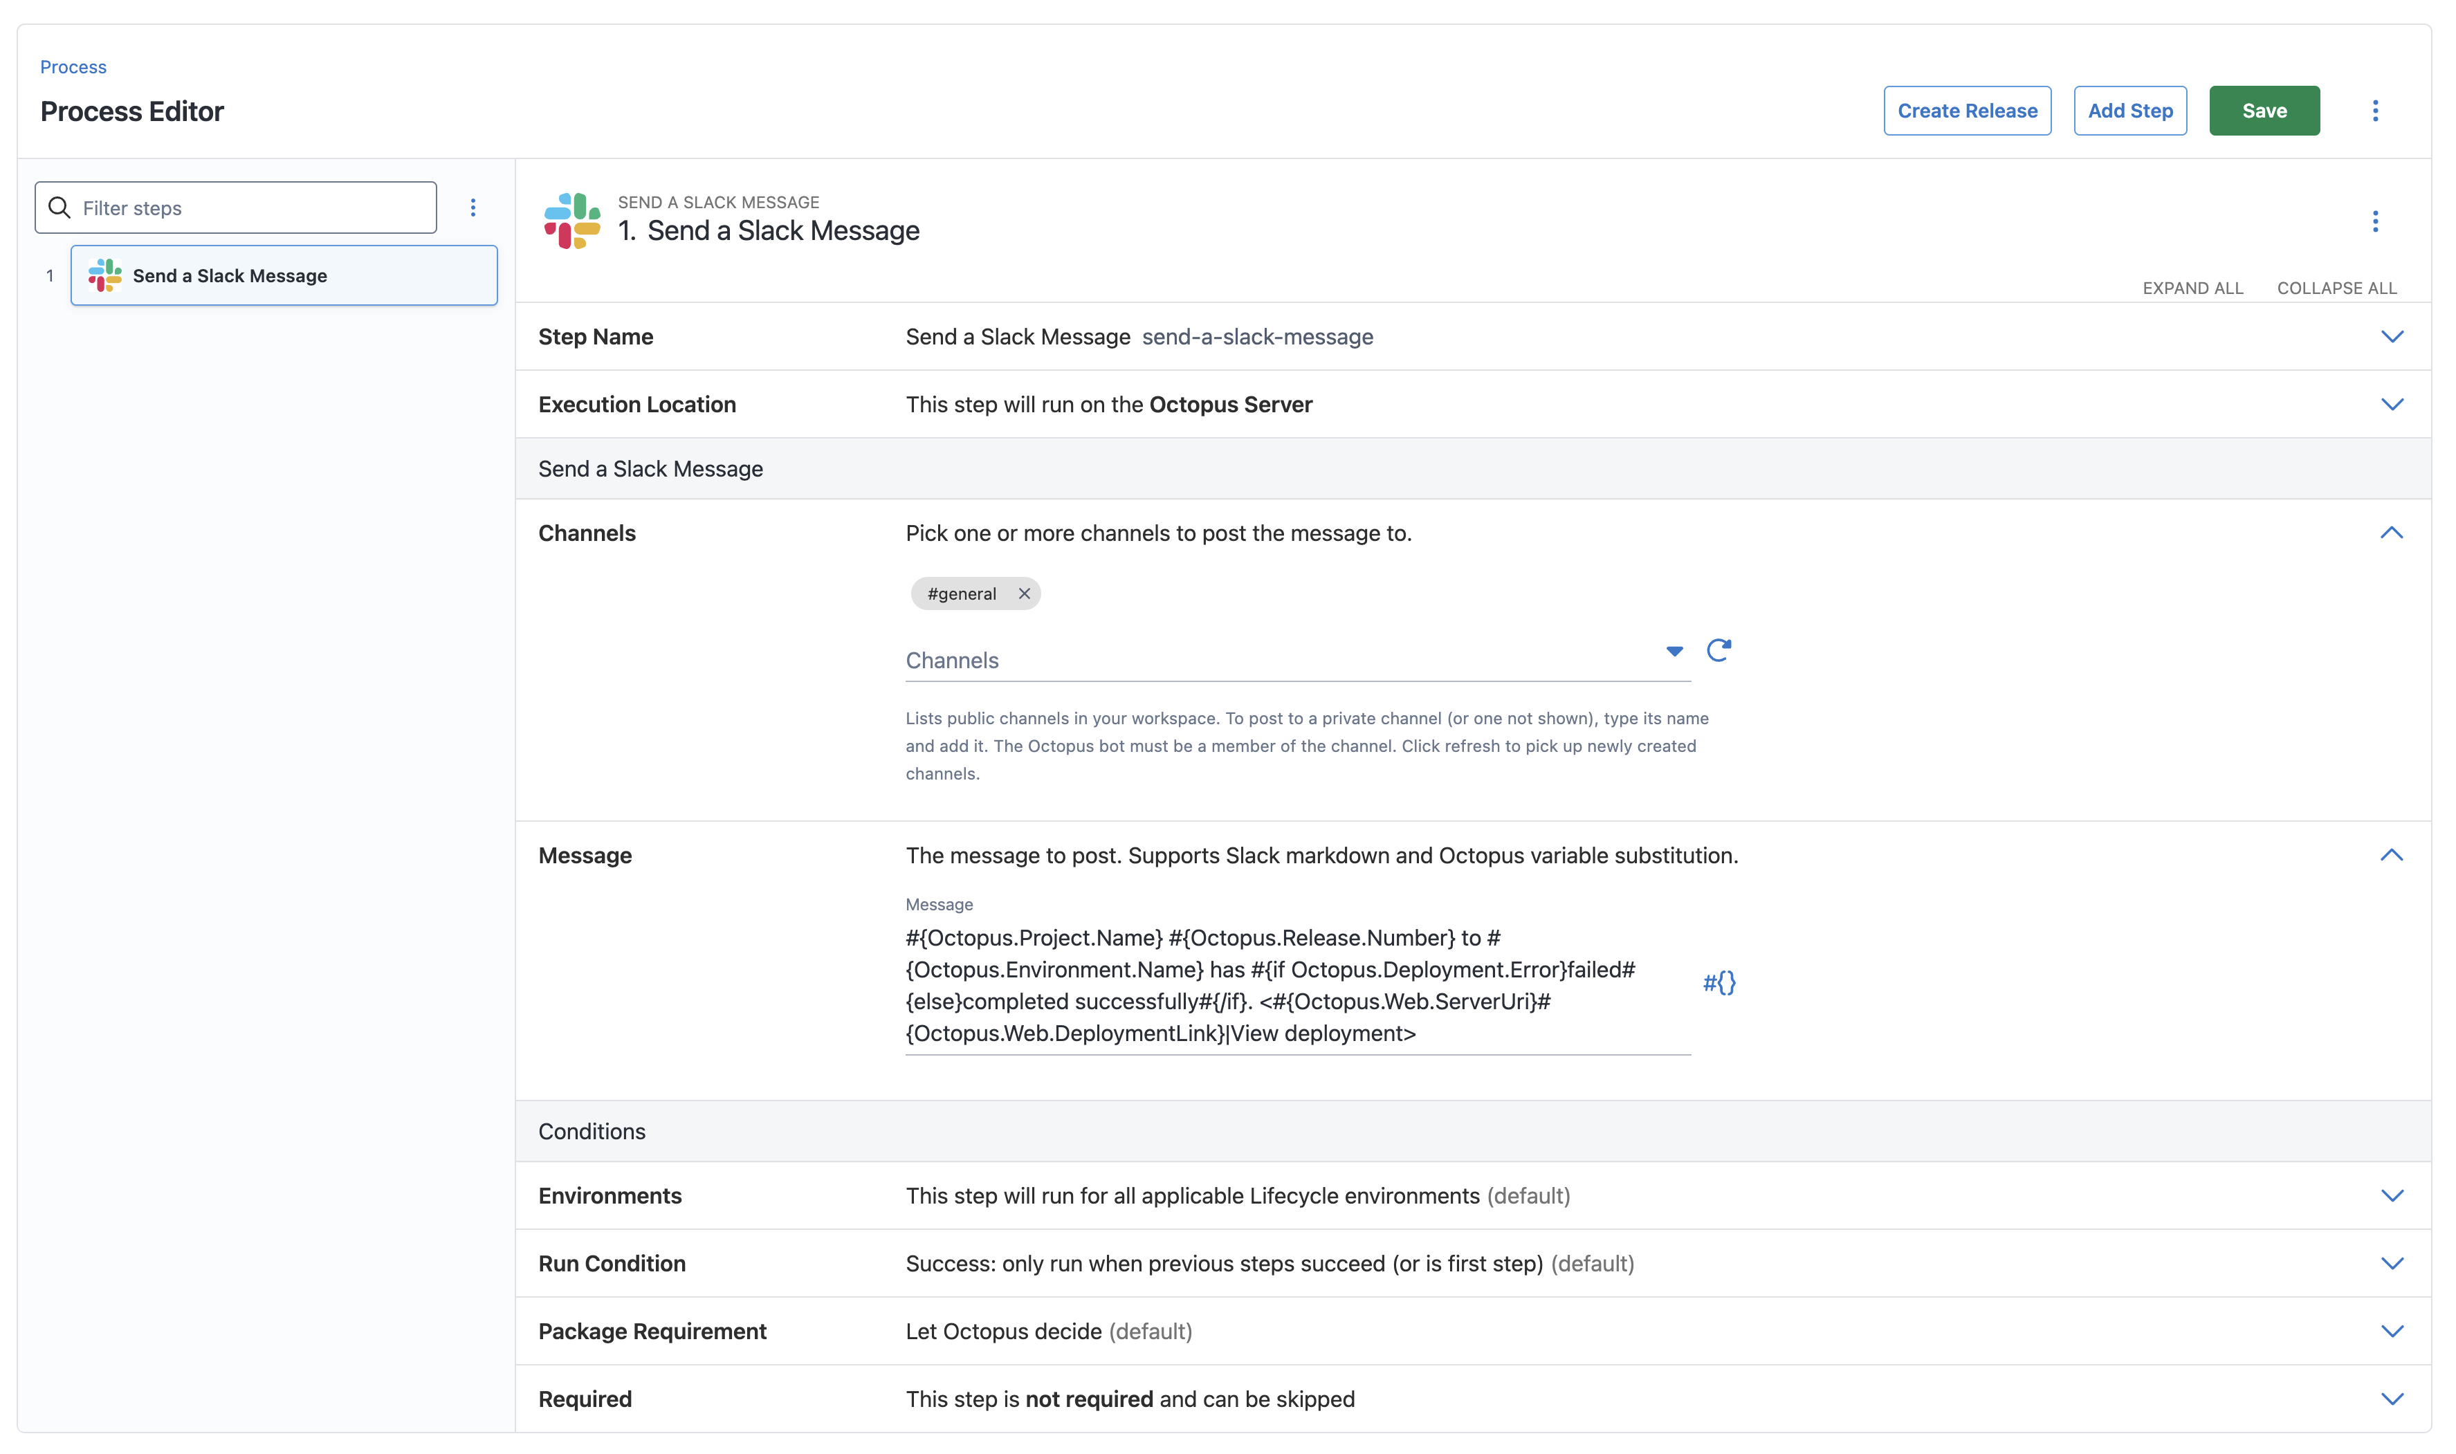Open the Slack step actions kebab menu
Viewport: 2456px width, 1454px height.
2374,221
